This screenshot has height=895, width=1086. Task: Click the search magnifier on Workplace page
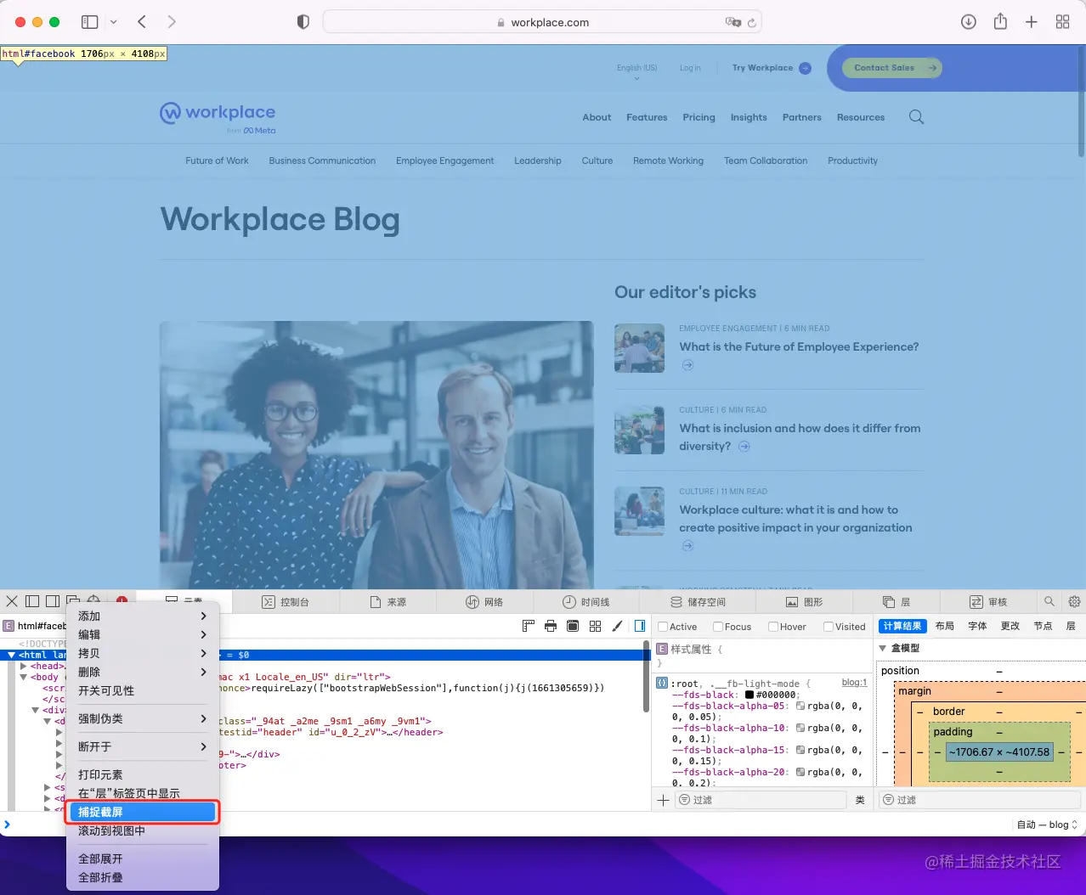click(916, 117)
